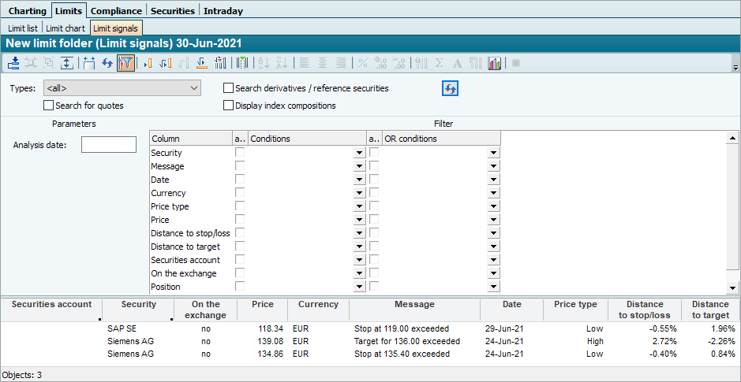Click the refresh arrows toolbar icon
The image size is (741, 382).
click(107, 63)
